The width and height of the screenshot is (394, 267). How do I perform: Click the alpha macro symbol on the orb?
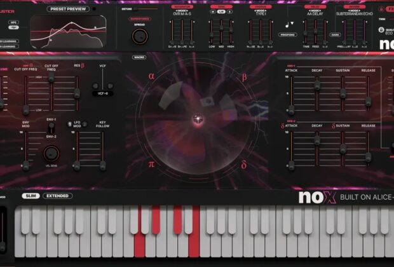pos(151,77)
